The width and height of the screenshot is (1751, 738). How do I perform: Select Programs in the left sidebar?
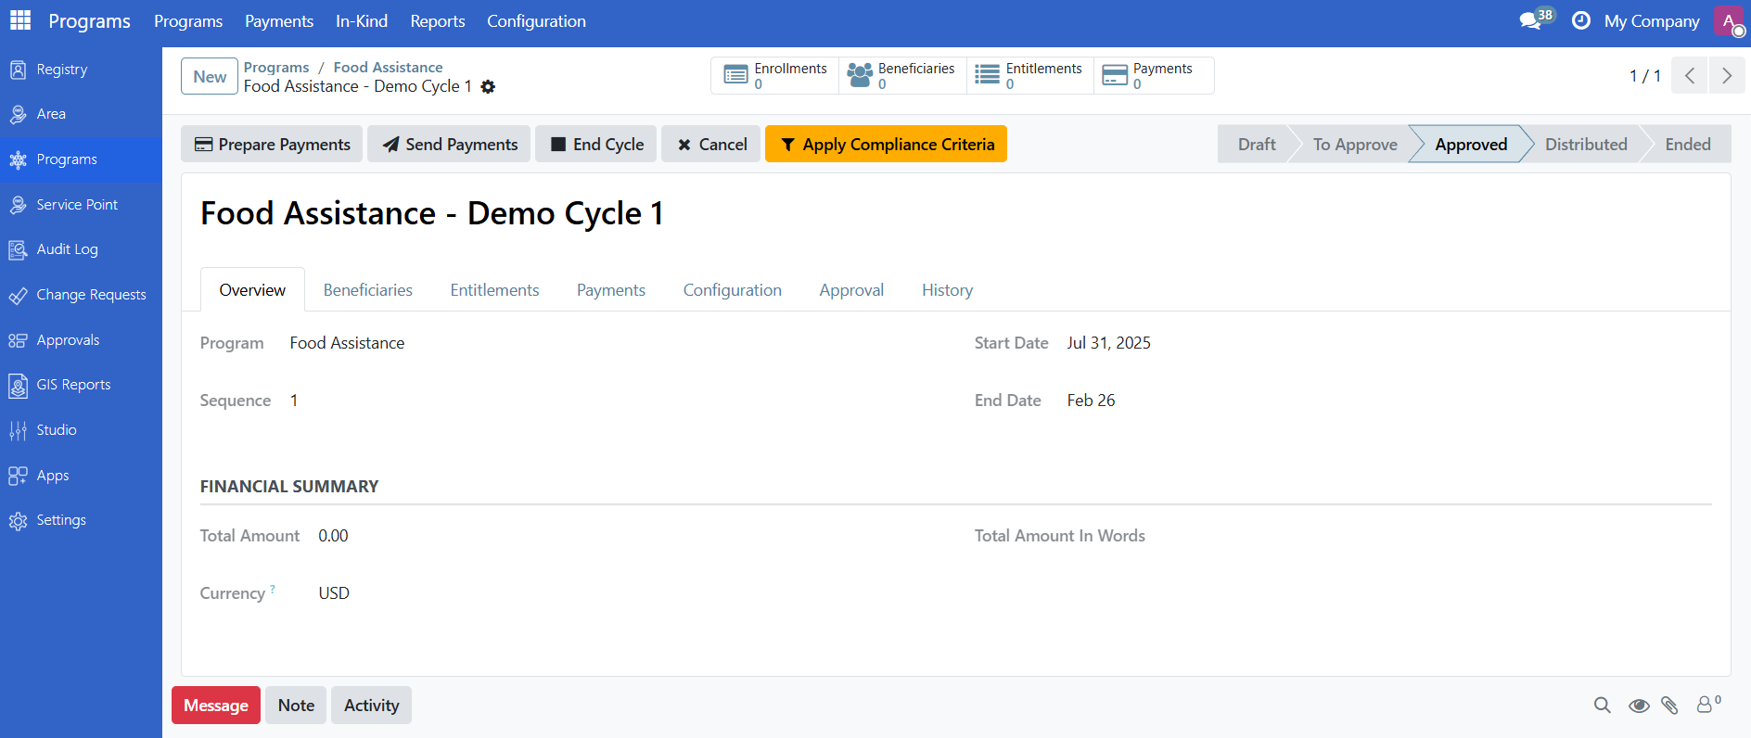click(x=81, y=159)
